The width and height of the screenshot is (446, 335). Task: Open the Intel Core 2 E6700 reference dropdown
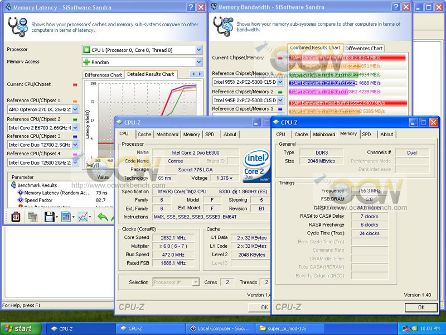[75, 128]
